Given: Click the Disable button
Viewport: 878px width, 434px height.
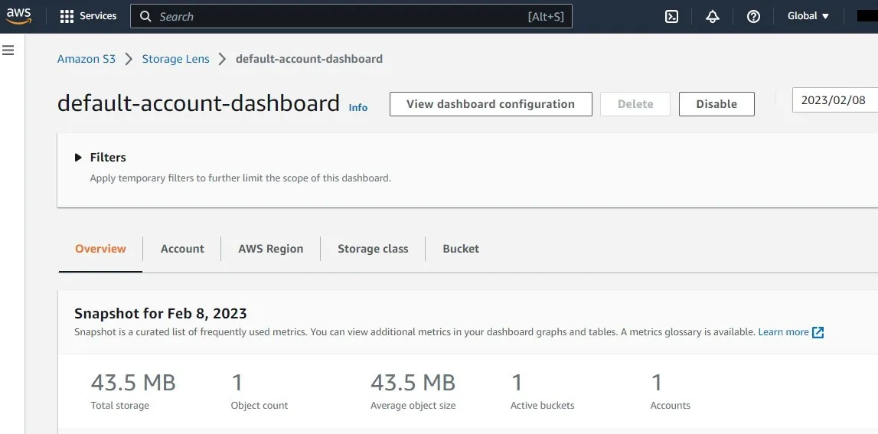Looking at the screenshot, I should tap(716, 104).
